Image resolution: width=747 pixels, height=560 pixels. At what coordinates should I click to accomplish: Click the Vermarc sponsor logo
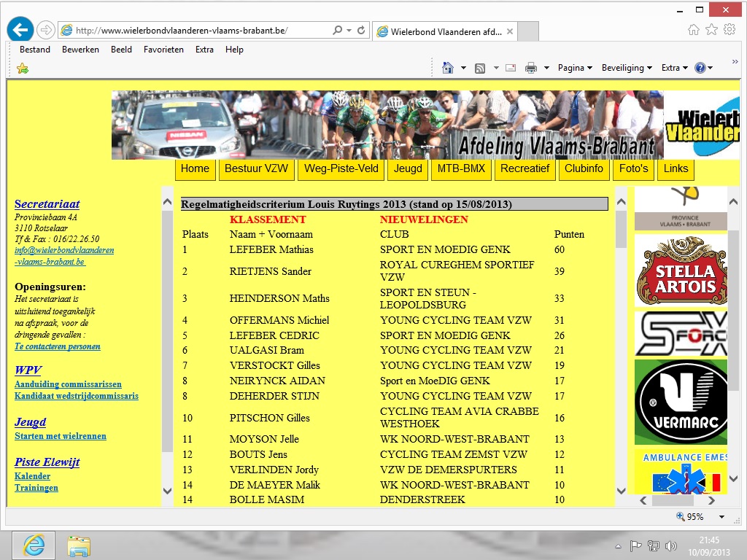(x=681, y=402)
